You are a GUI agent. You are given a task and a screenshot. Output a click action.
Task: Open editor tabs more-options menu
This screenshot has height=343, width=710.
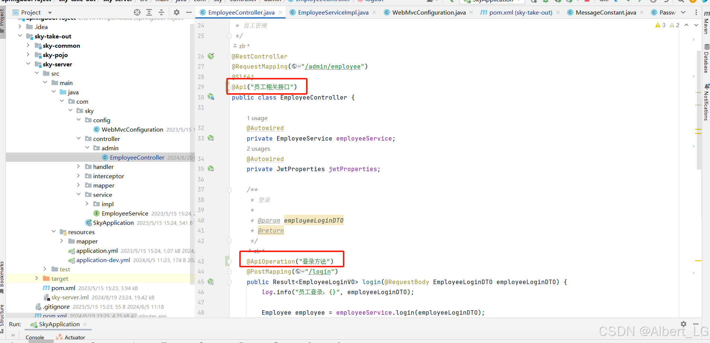[696, 12]
